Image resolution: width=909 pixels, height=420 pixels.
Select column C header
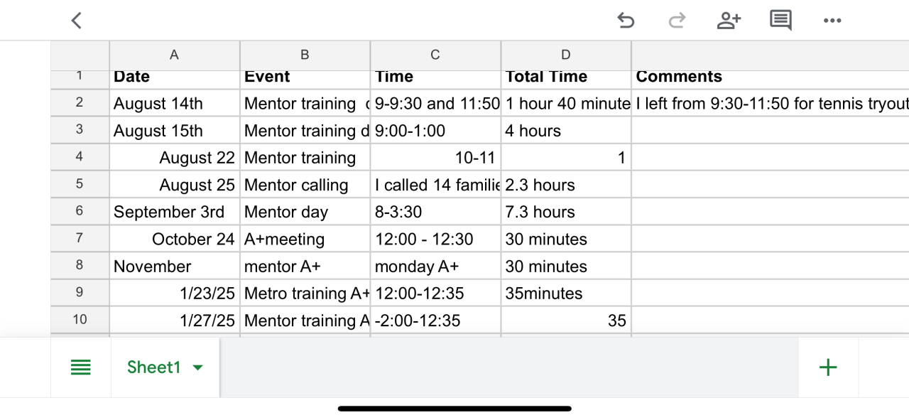click(x=435, y=55)
